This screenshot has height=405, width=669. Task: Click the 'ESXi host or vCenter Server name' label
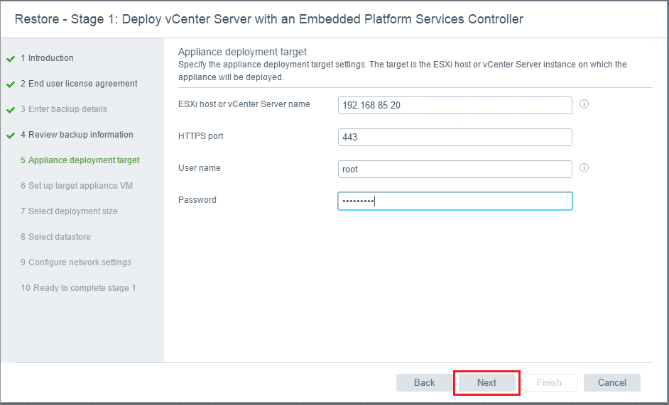click(244, 104)
